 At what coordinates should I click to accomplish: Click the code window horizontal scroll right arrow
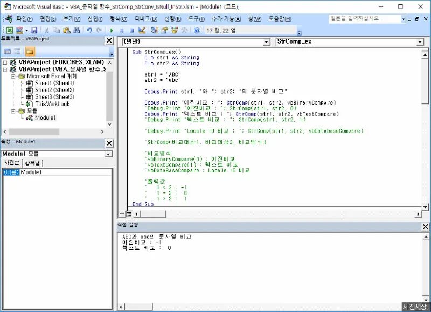419,213
